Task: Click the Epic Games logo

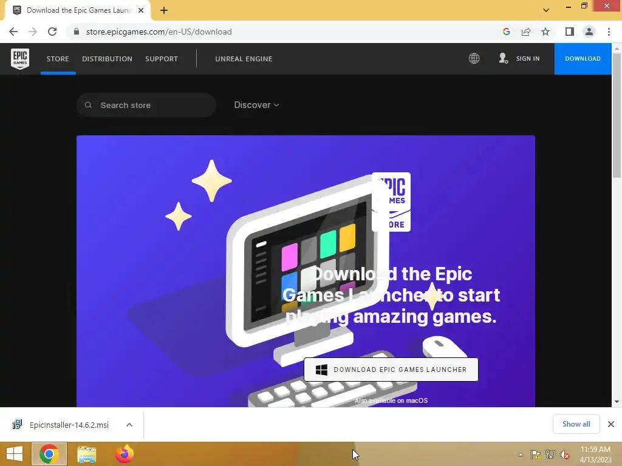Action: pyautogui.click(x=20, y=59)
